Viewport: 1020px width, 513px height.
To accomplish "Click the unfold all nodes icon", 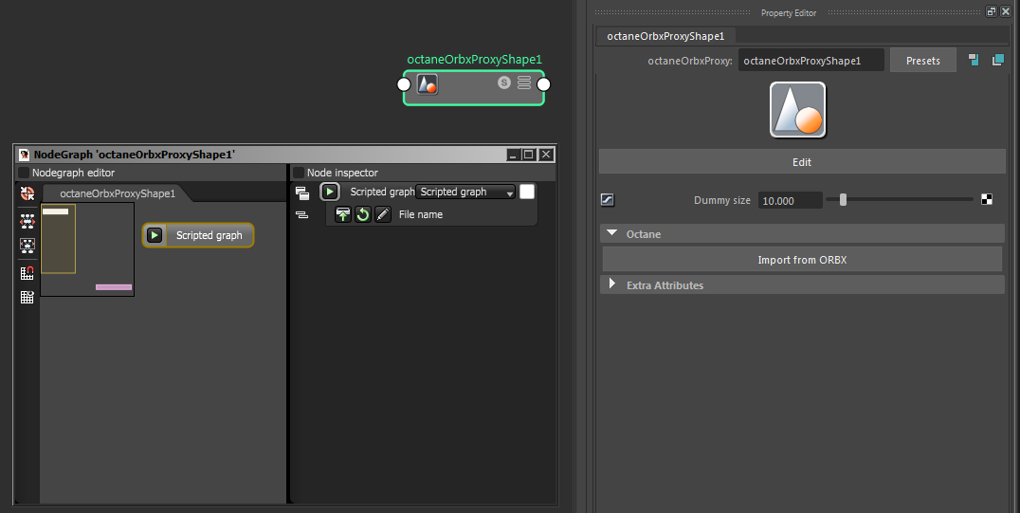I will tap(27, 221).
